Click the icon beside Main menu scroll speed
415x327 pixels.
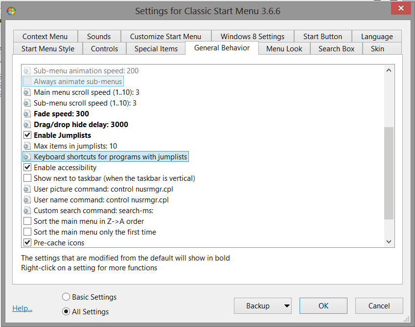click(x=27, y=92)
